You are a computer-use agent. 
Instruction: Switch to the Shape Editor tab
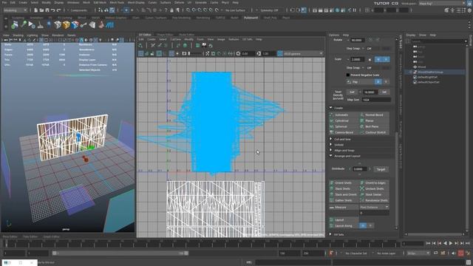point(165,35)
